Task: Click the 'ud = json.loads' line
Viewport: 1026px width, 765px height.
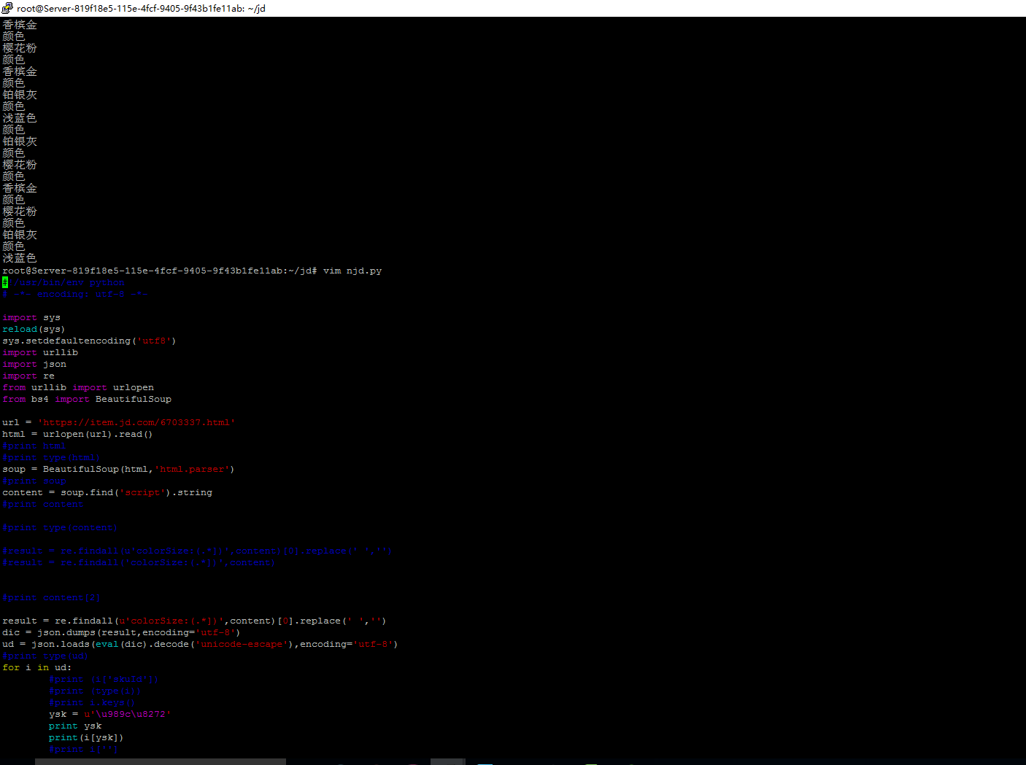Action: (200, 645)
